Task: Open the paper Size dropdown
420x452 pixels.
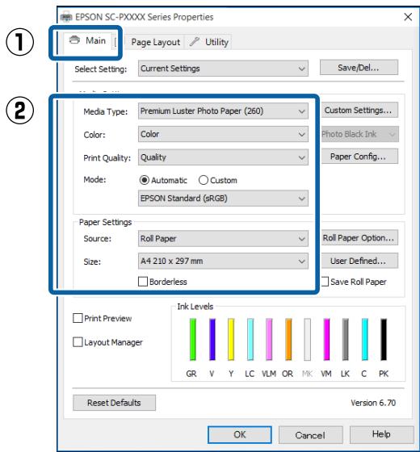Action: tap(223, 261)
